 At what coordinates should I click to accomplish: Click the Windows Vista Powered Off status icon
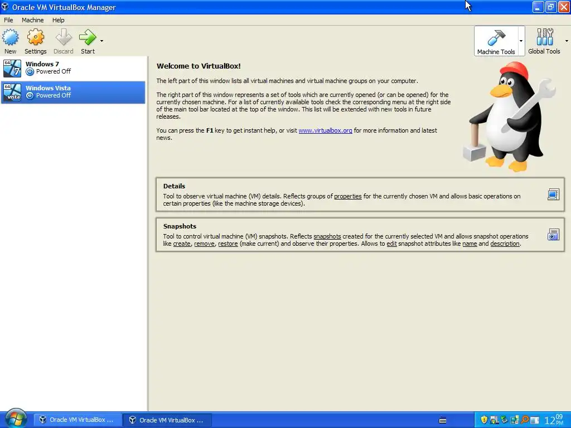point(30,96)
